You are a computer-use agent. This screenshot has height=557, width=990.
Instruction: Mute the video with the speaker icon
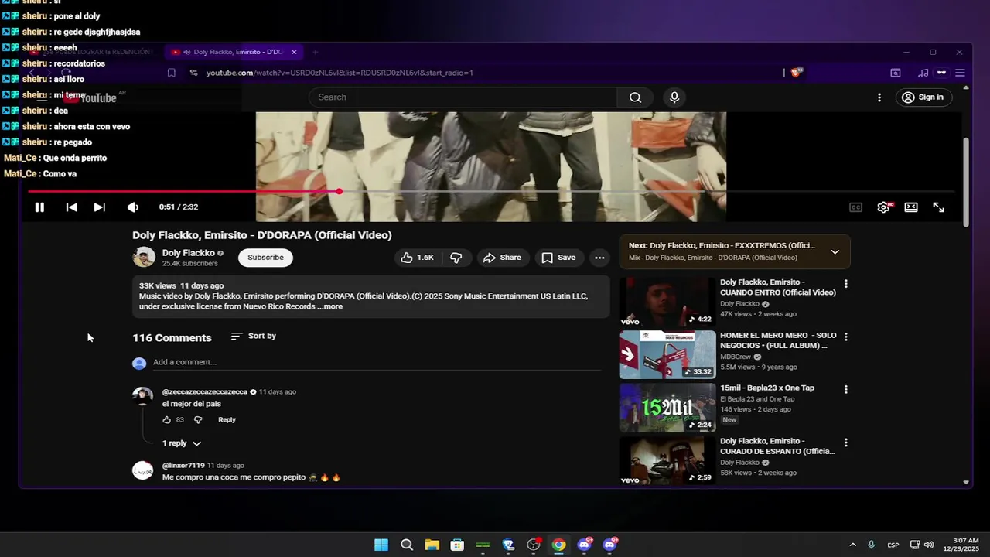(133, 207)
